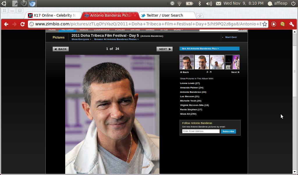The image size is (298, 175).
Task: Open the PICTURES site navigation tab
Action: coord(68,30)
